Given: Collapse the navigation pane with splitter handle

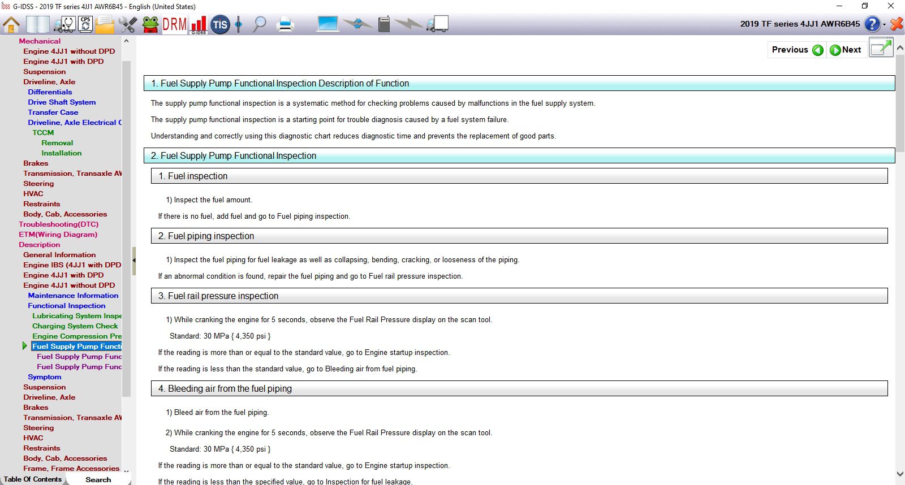Looking at the screenshot, I should 134,261.
